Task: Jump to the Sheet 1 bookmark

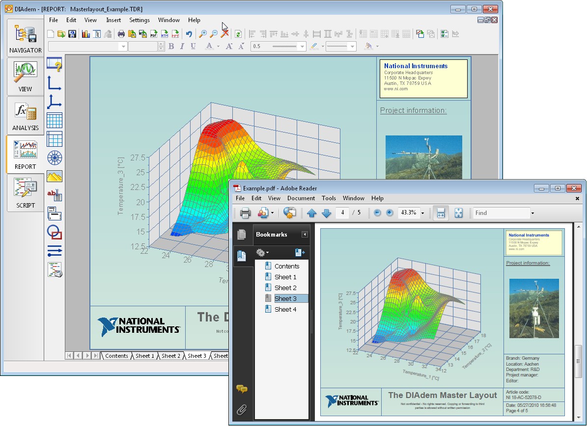Action: [x=285, y=277]
